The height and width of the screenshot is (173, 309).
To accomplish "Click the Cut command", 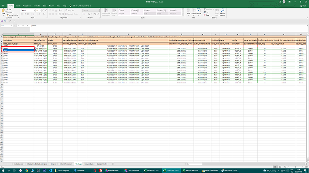I will [x=9, y=9].
